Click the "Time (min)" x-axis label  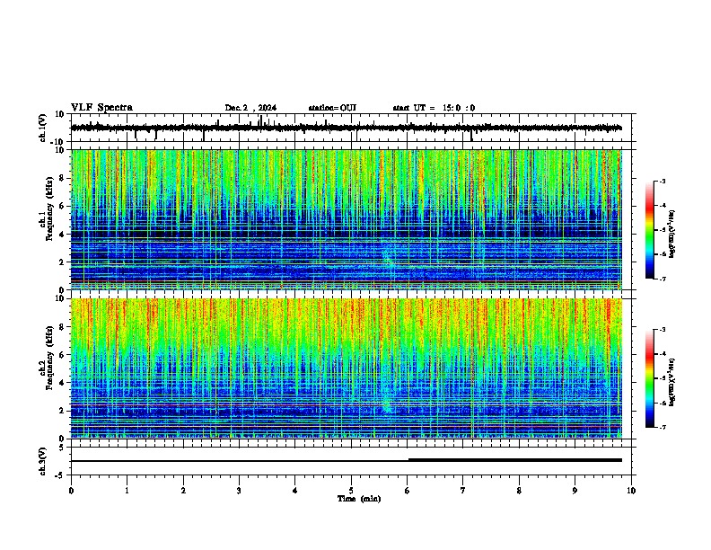click(359, 499)
